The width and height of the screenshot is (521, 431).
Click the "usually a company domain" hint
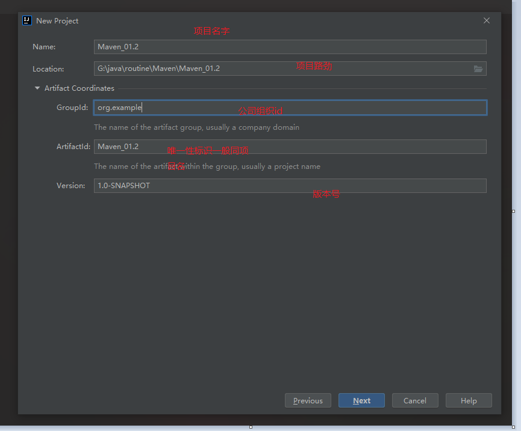[x=252, y=127]
